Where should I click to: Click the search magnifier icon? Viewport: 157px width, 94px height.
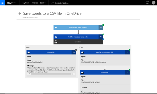(52, 3)
